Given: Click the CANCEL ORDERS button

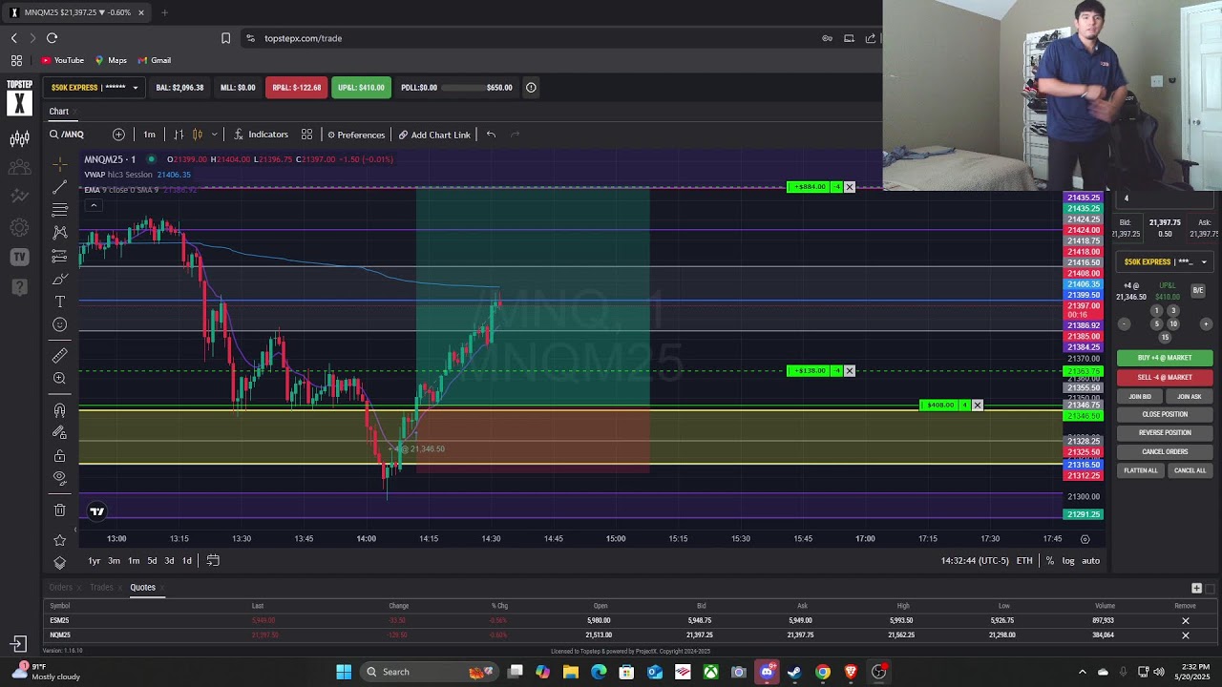Looking at the screenshot, I should [1165, 452].
